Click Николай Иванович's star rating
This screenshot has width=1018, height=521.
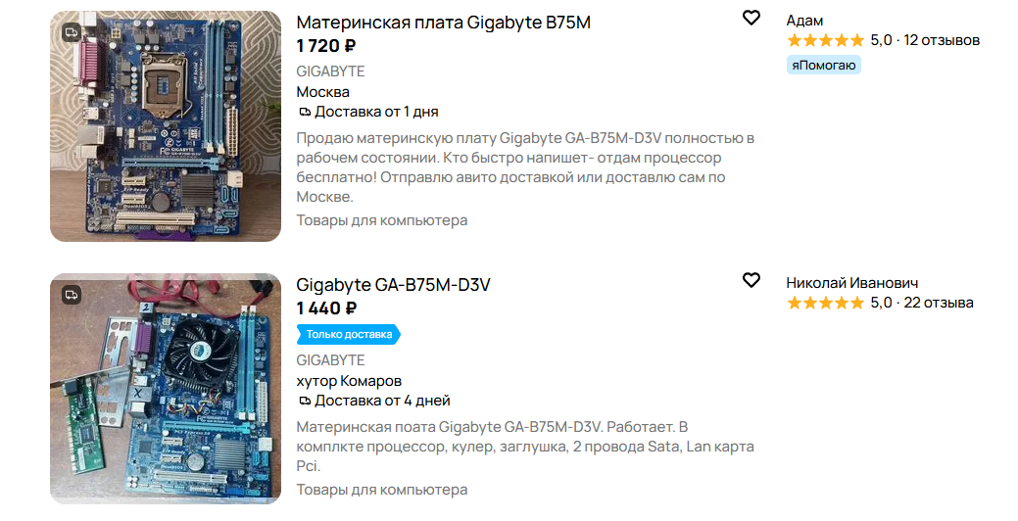(x=825, y=303)
